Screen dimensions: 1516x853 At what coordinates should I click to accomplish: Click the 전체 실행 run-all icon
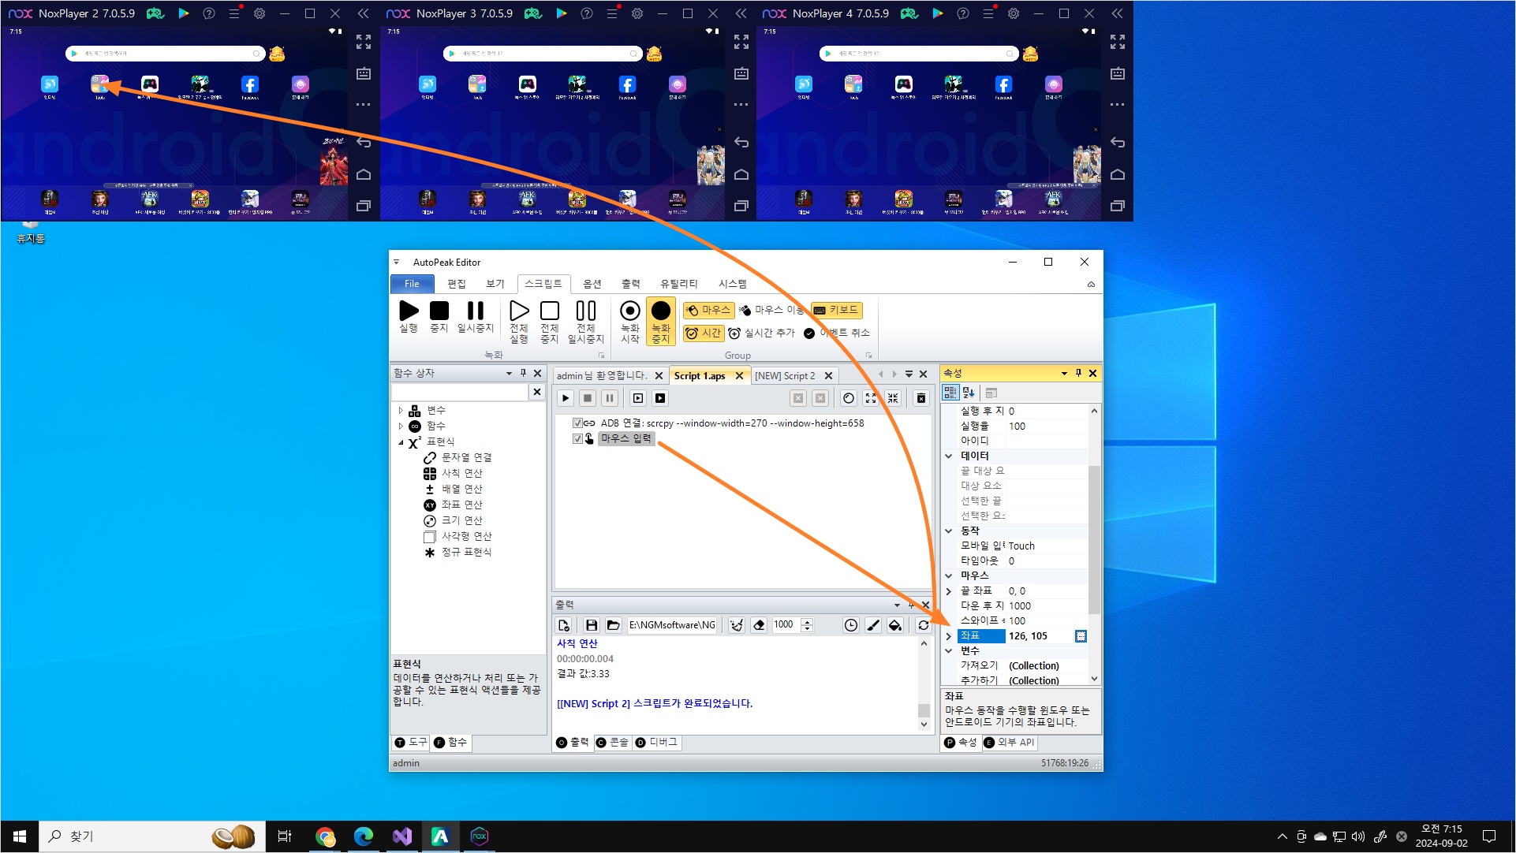518,311
